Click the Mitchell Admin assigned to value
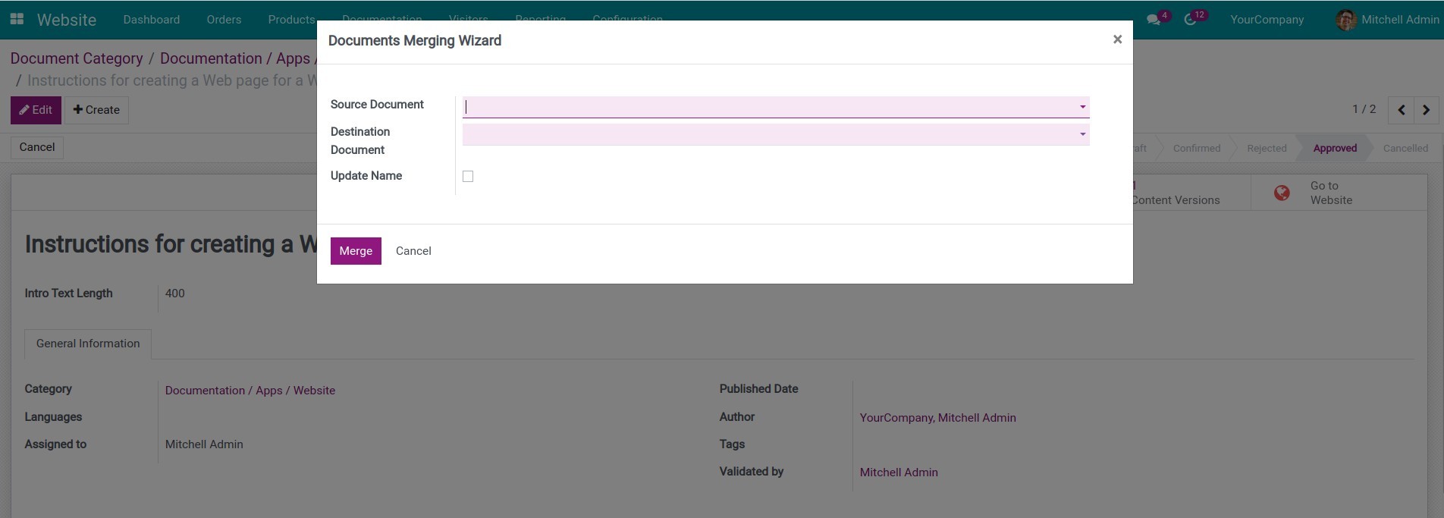Screen dimensions: 1444x518 point(204,444)
